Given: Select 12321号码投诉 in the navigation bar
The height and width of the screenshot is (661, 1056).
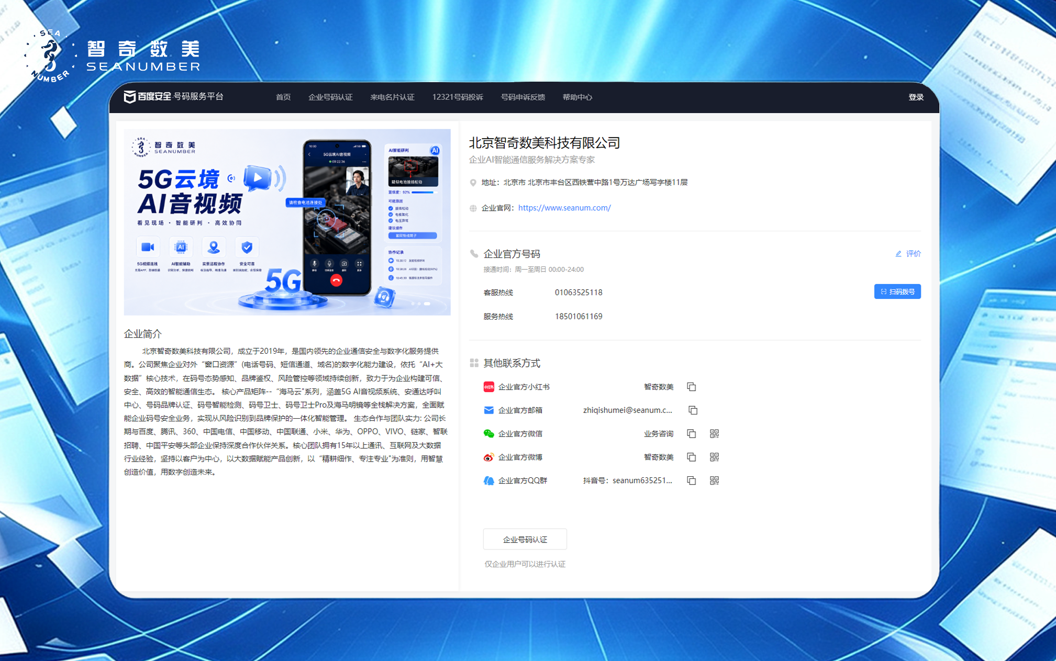Looking at the screenshot, I should (458, 97).
